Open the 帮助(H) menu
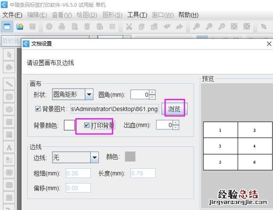 pyautogui.click(x=188, y=15)
